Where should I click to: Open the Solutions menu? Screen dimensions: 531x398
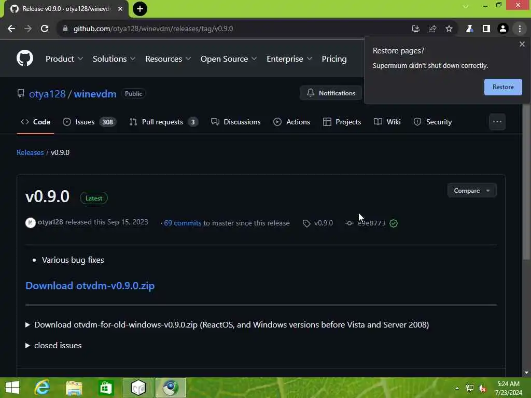point(114,59)
